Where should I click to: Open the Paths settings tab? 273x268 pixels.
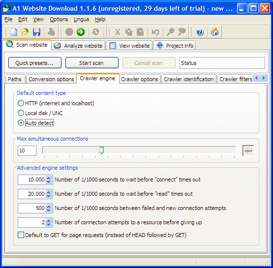point(15,79)
